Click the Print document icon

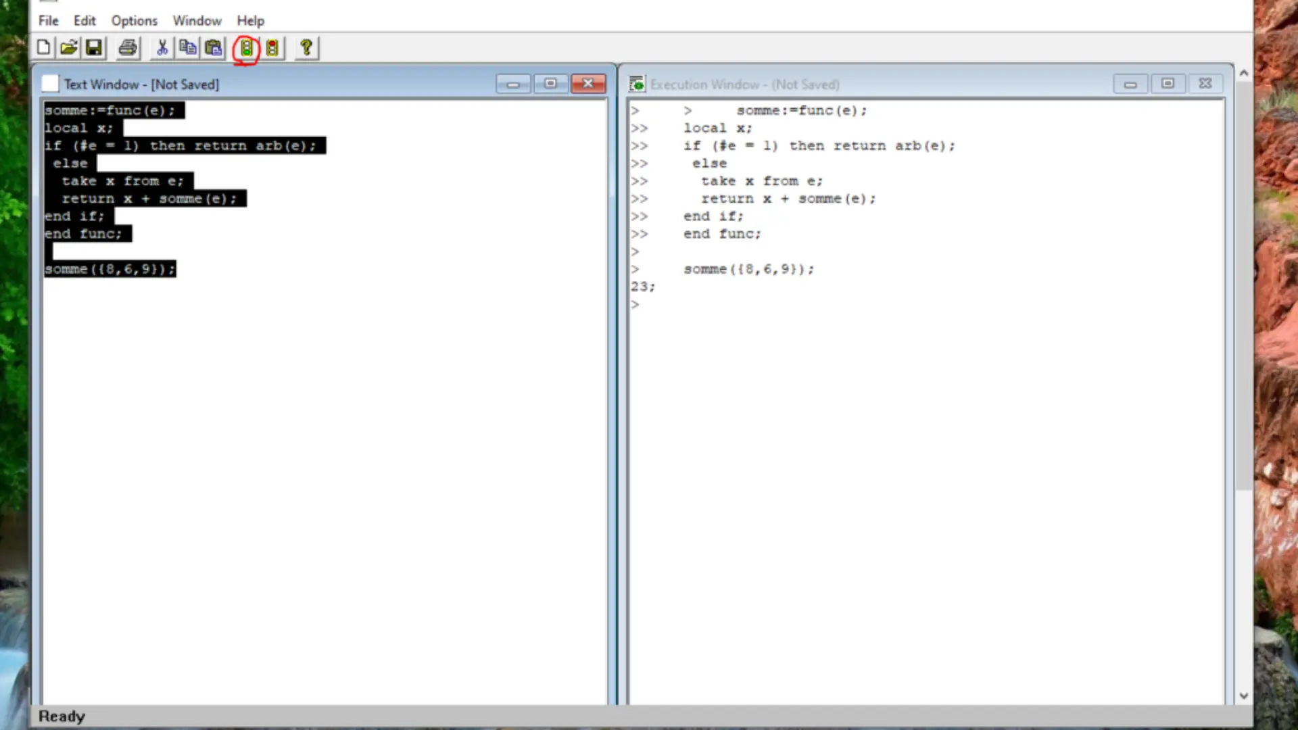[x=128, y=47]
